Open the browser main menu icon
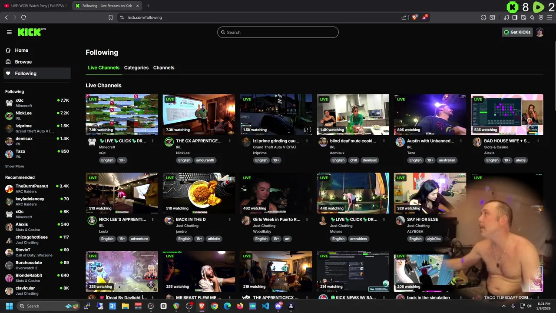The height and width of the screenshot is (313, 556). click(550, 17)
